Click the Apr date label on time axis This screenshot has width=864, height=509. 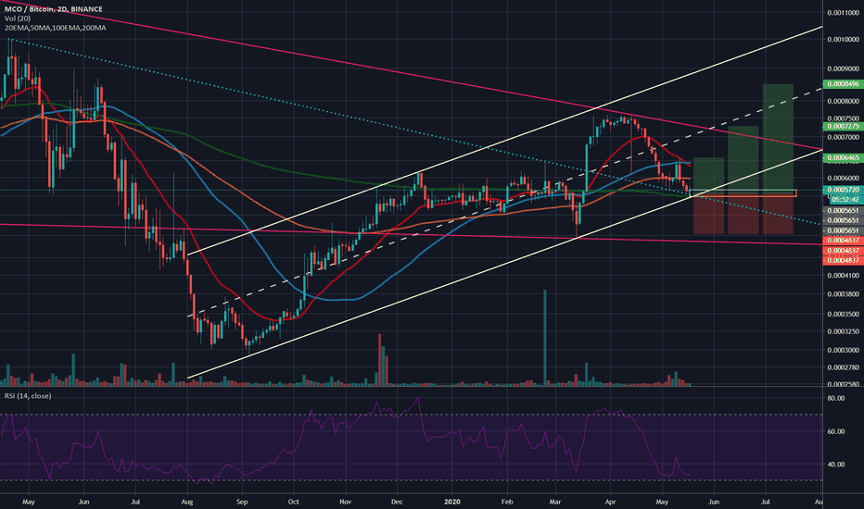pos(609,502)
